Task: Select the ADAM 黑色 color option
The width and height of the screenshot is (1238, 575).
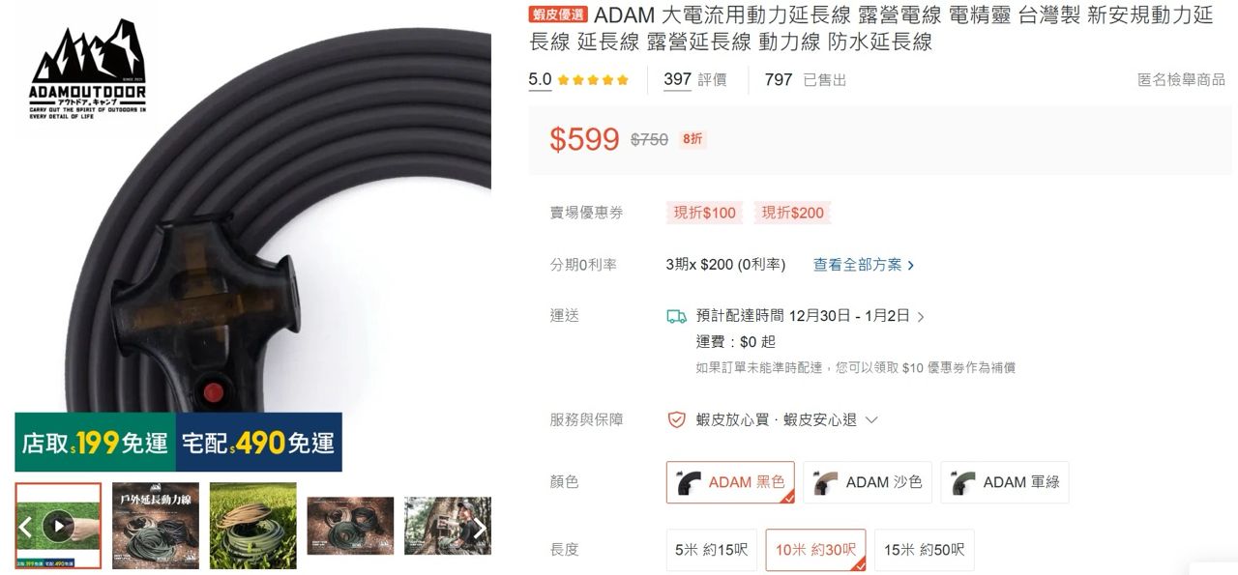Action: pyautogui.click(x=730, y=482)
